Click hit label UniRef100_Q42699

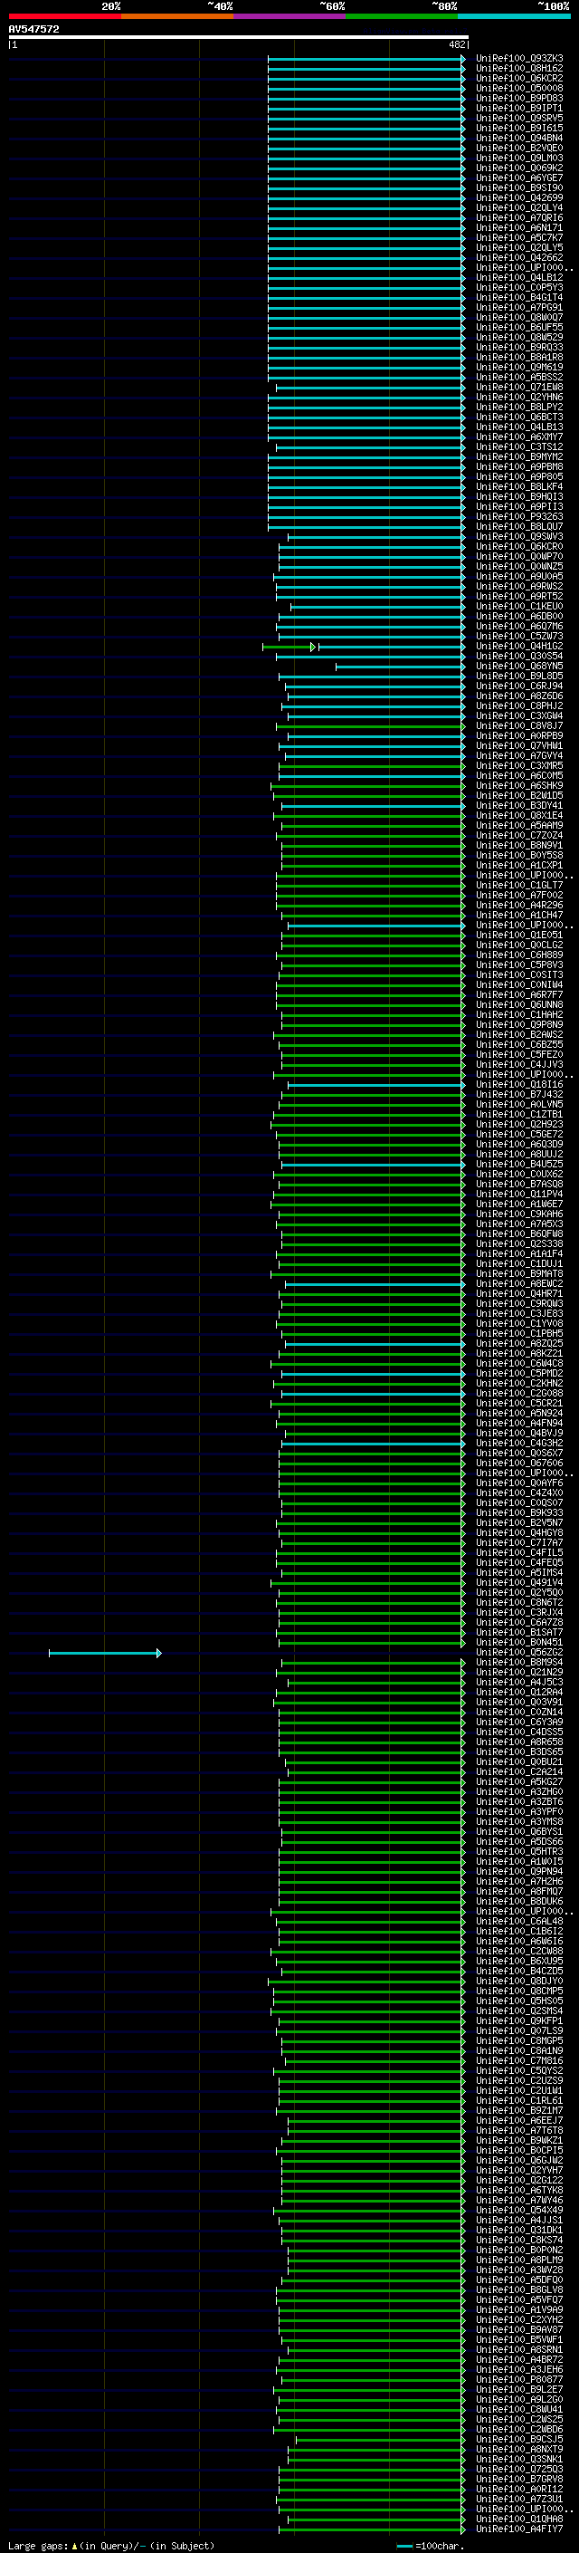(x=519, y=198)
